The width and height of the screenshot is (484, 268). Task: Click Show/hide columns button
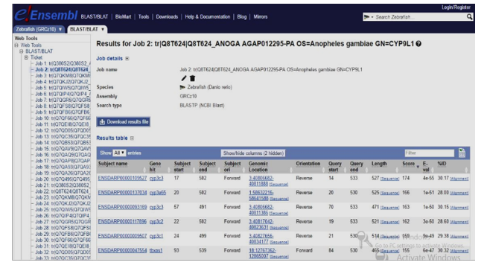[x=253, y=153]
